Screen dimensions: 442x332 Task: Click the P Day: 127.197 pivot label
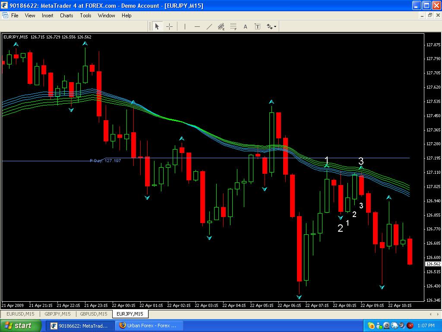click(x=105, y=161)
